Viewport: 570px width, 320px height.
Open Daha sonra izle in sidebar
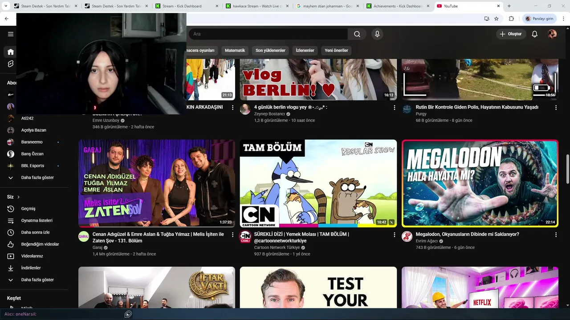34,232
